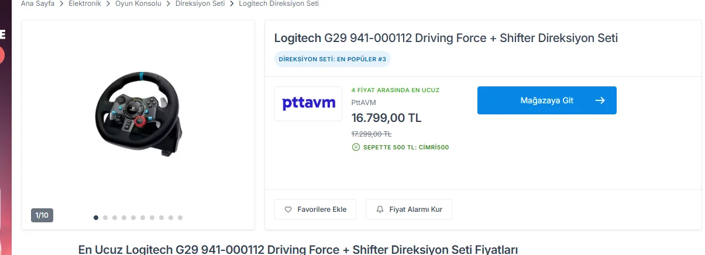Select the second image carousel dot
705x255 pixels.
pyautogui.click(x=105, y=218)
